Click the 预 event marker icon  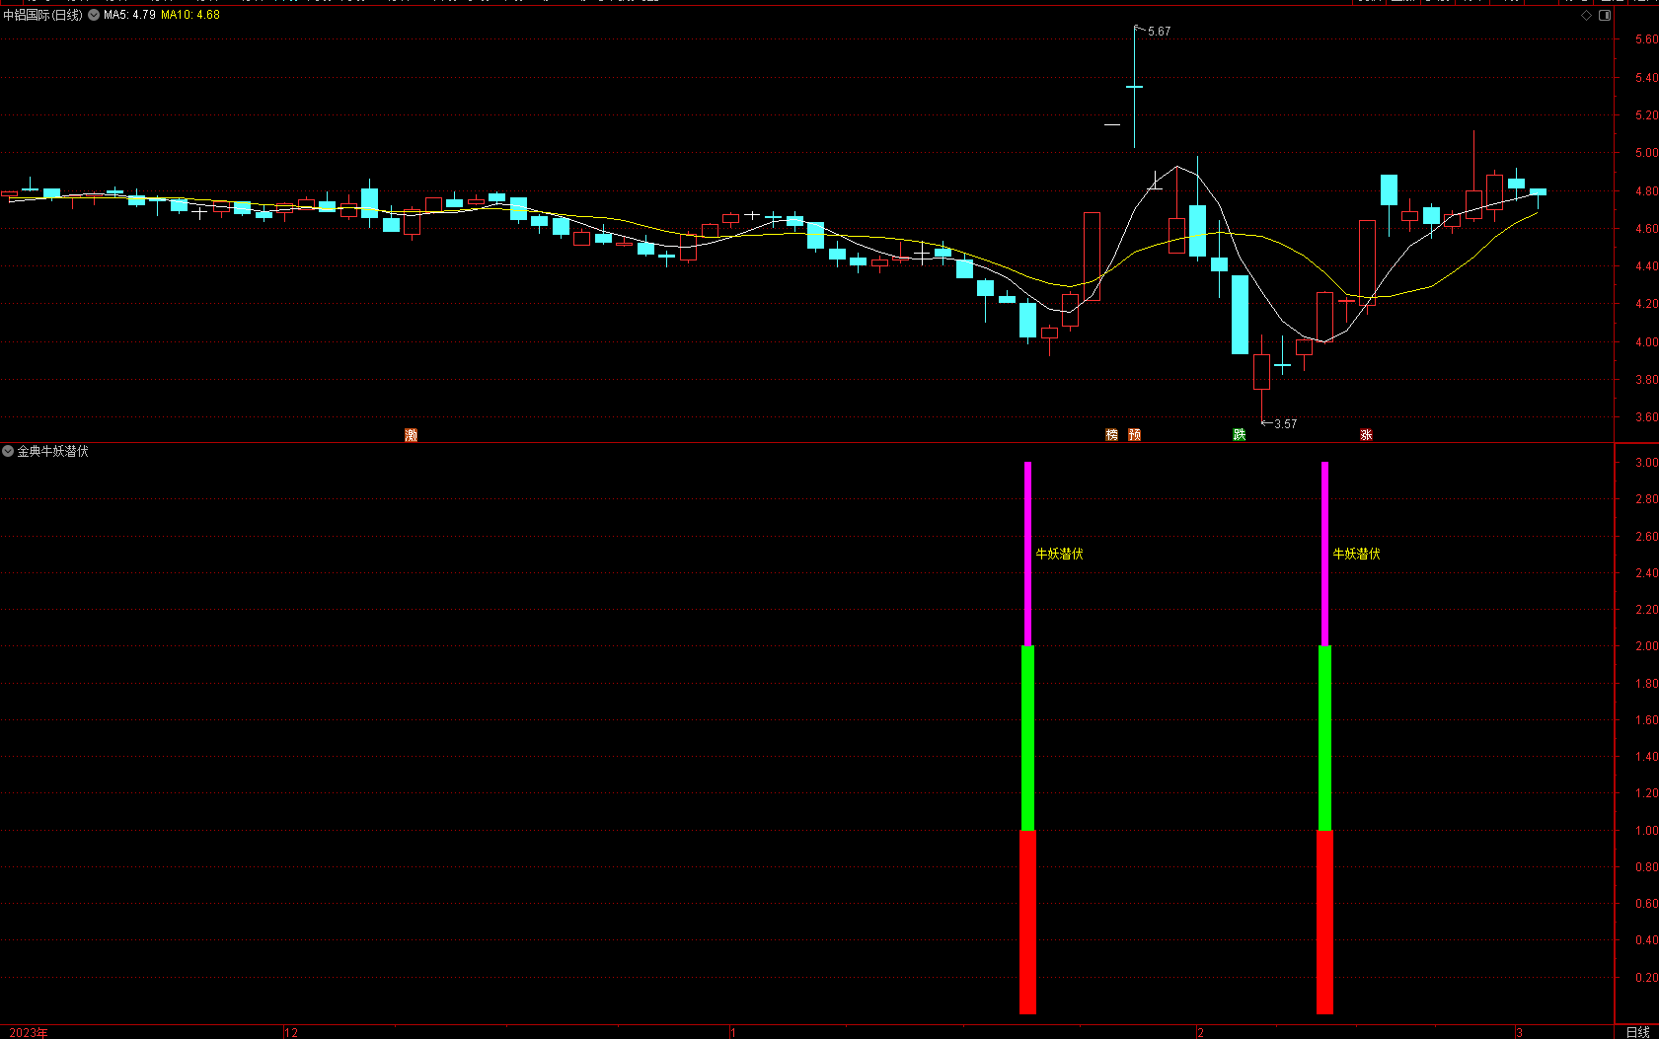[x=1135, y=435]
